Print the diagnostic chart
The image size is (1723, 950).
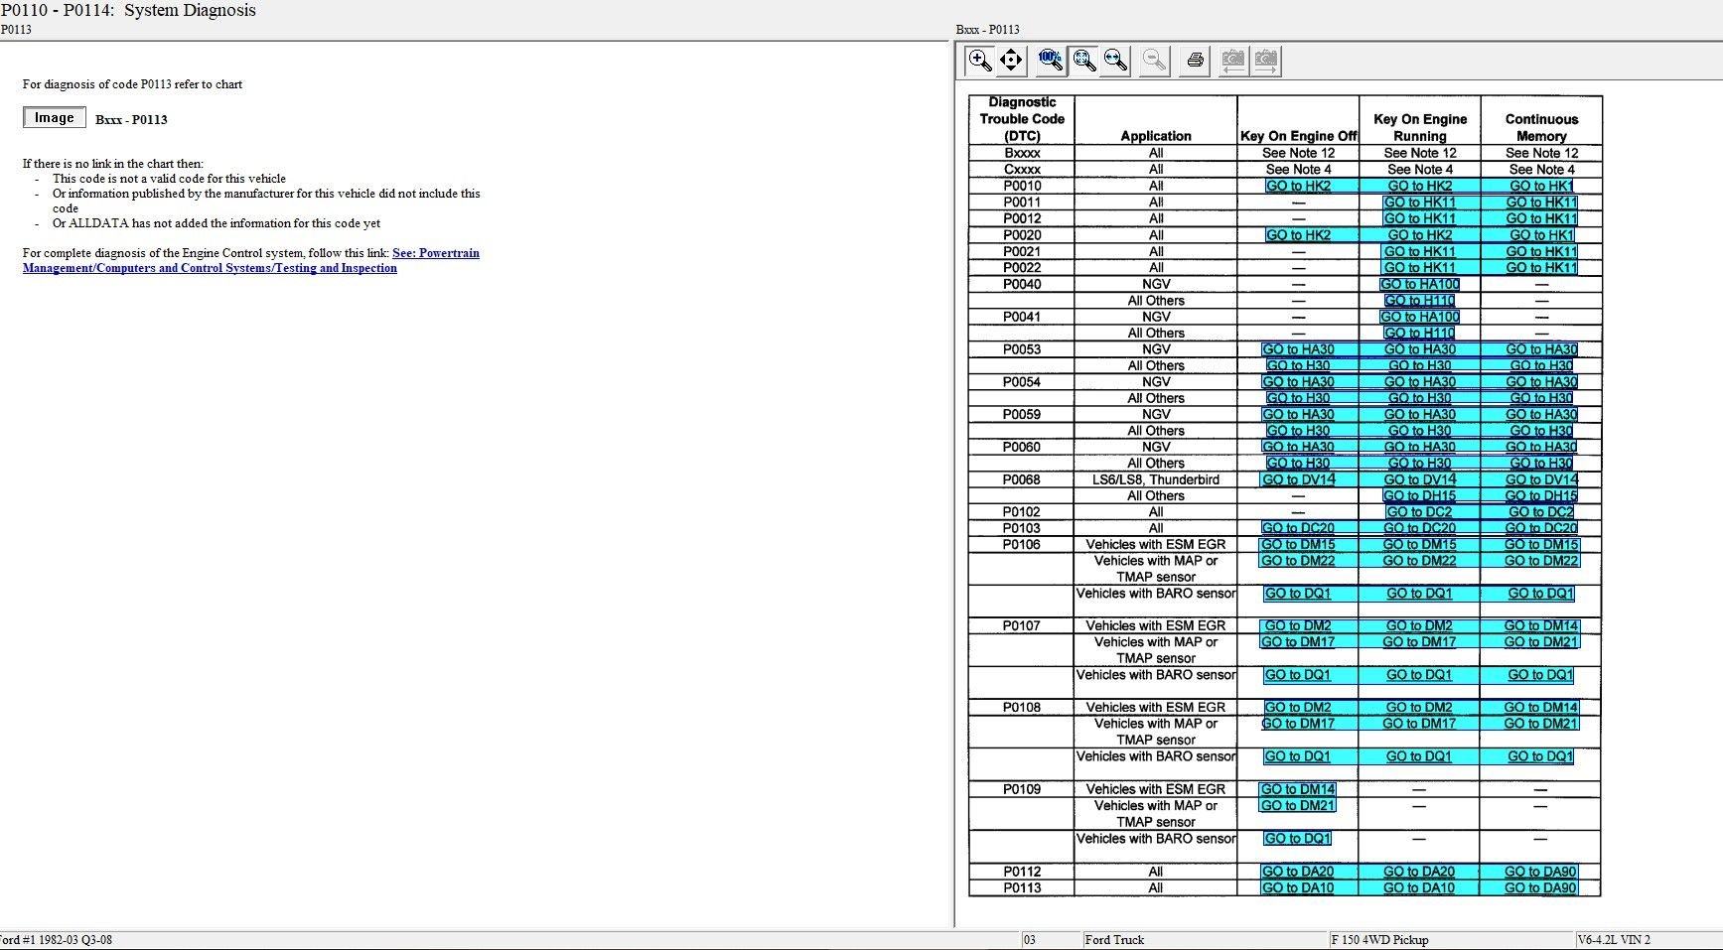pyautogui.click(x=1196, y=61)
